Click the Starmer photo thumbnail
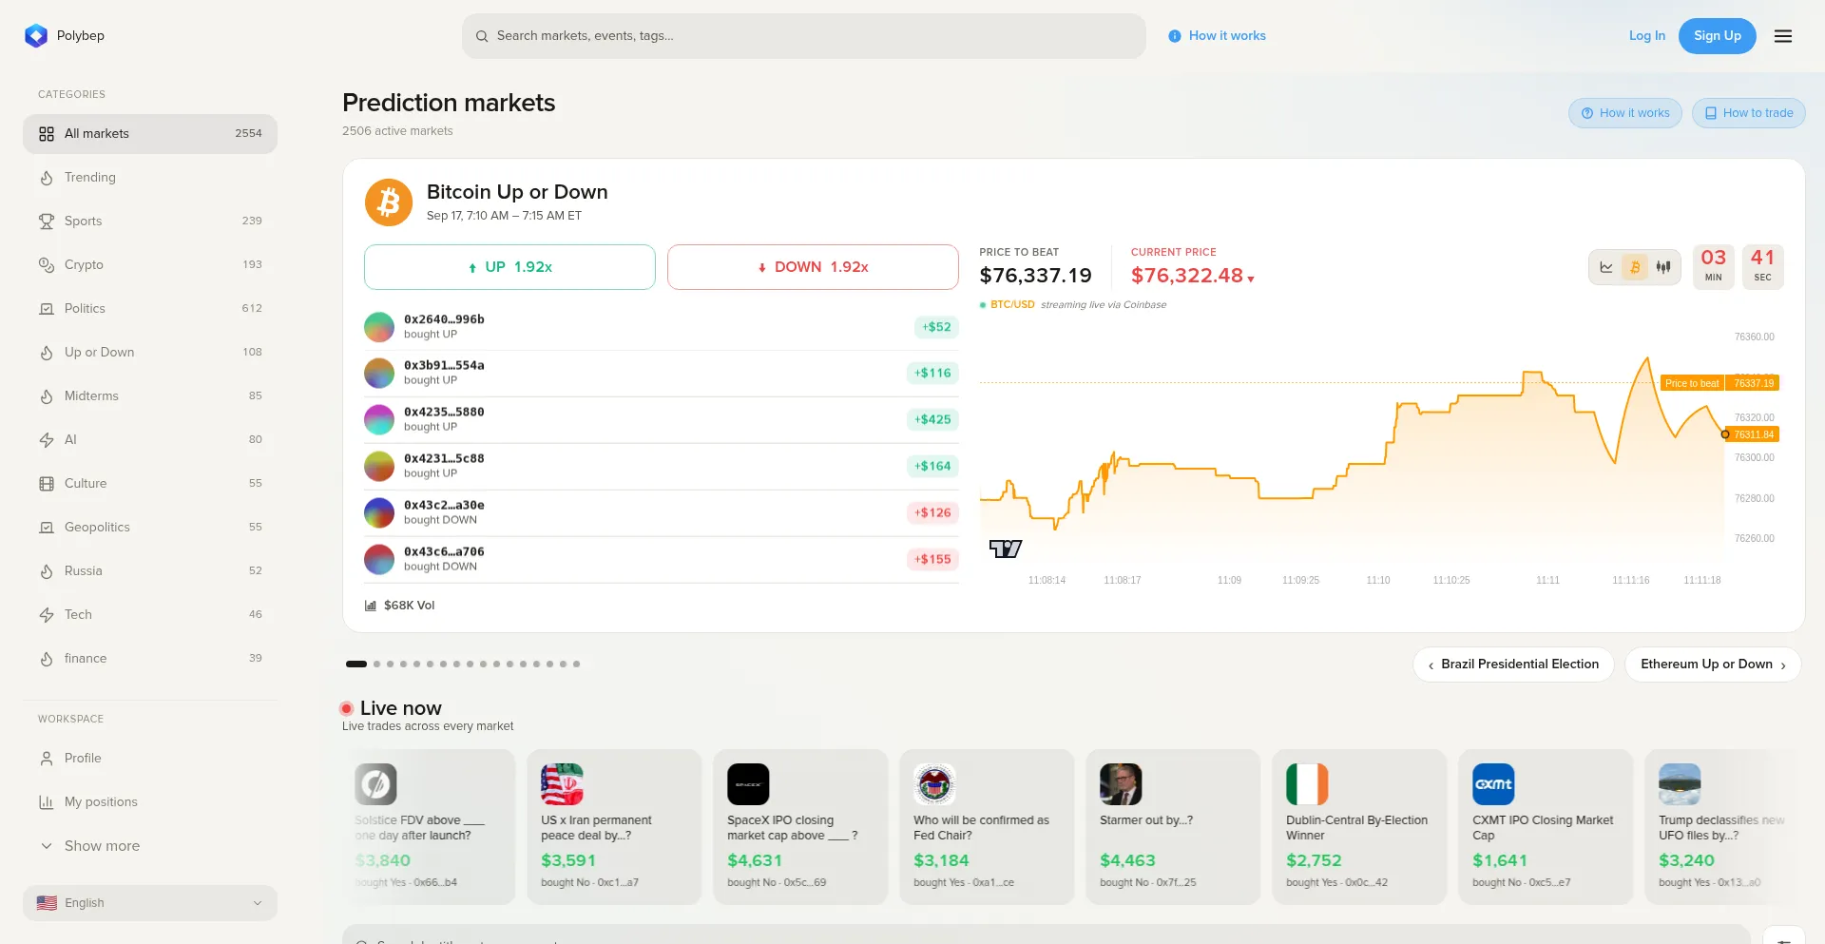This screenshot has height=944, width=1825. 1121,784
